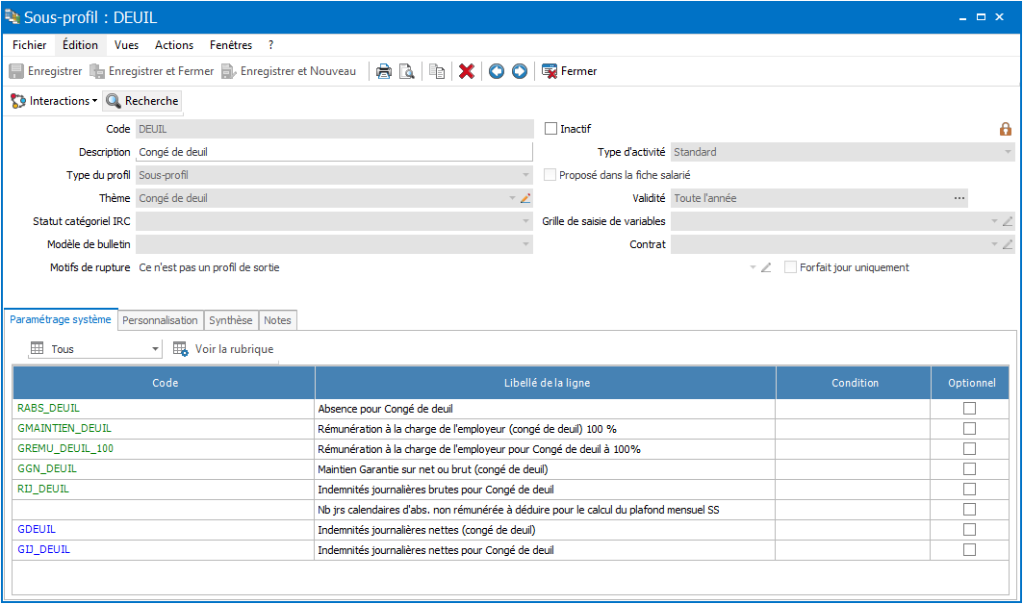The width and height of the screenshot is (1023, 604).
Task: Click Enregistrer et Nouveau toolbar button
Action: (289, 71)
